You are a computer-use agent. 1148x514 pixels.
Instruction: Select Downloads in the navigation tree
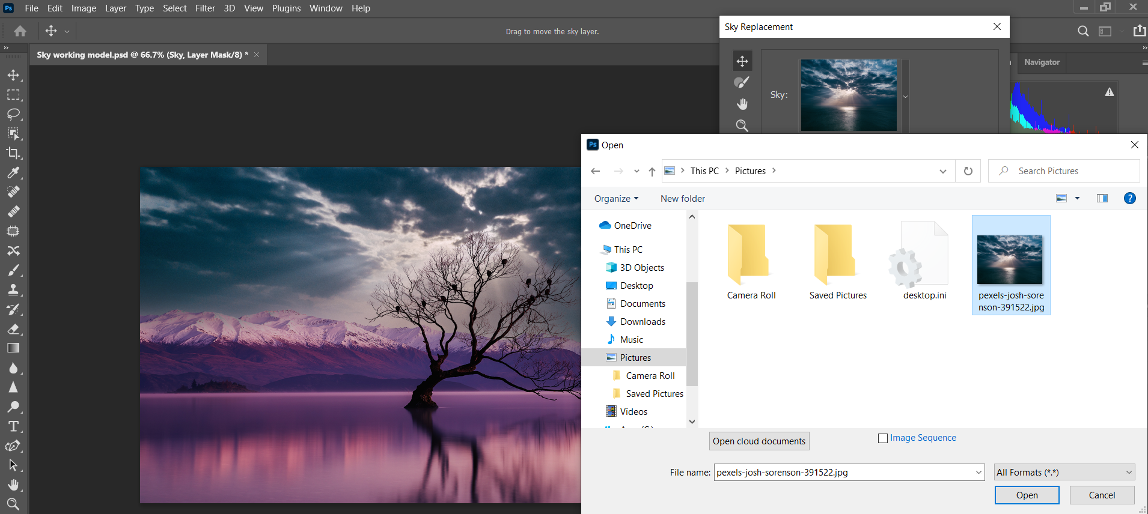[x=642, y=322]
